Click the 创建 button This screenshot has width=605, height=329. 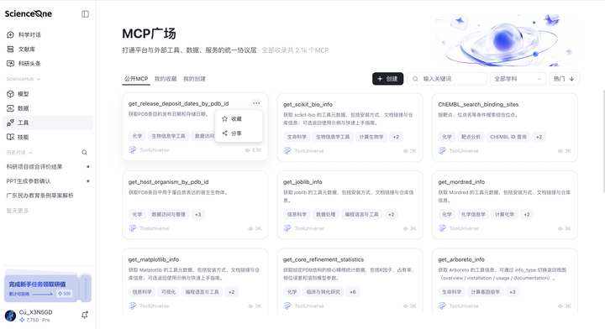[387, 79]
